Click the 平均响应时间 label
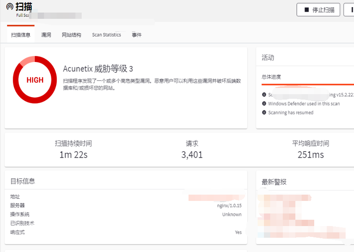Viewport: 354px width, 252px height. [x=311, y=143]
